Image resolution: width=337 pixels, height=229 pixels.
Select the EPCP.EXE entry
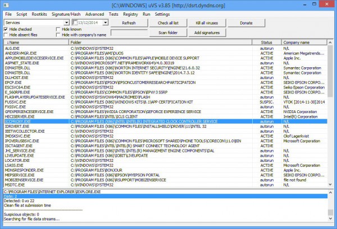click(x=166, y=82)
